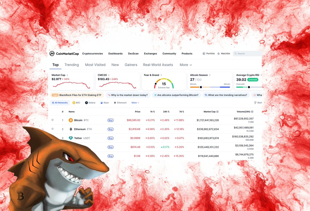Ask if altcoins are outperforming Bitcoin
The height and width of the screenshot is (211, 310).
tap(176, 95)
